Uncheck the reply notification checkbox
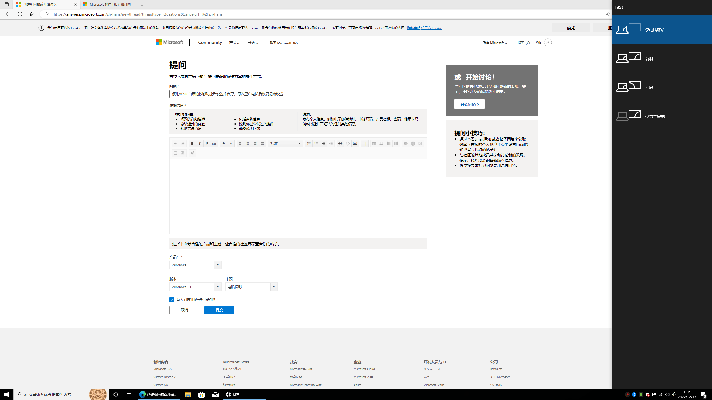The height and width of the screenshot is (400, 712). [x=172, y=300]
